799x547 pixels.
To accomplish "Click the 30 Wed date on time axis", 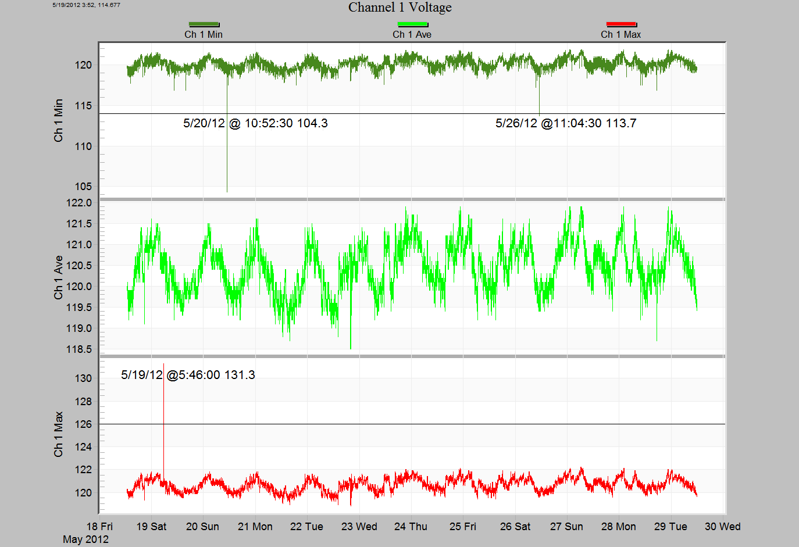I will click(x=722, y=527).
